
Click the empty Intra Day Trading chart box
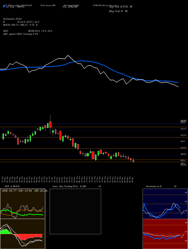(x=75, y=211)
